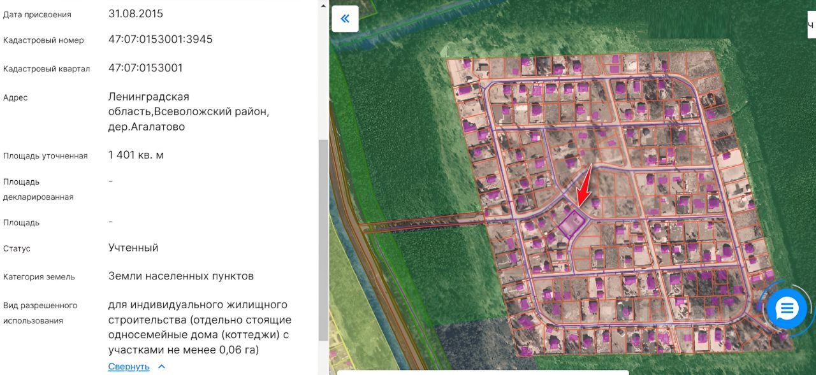
Task: Click the info panel vertical scrollbar
Action: click(x=323, y=241)
